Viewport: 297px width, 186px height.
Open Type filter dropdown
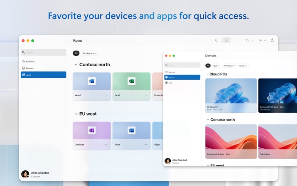(216, 66)
